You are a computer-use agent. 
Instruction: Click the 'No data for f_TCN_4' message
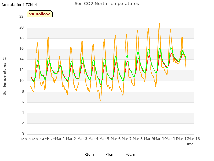point(19,5)
